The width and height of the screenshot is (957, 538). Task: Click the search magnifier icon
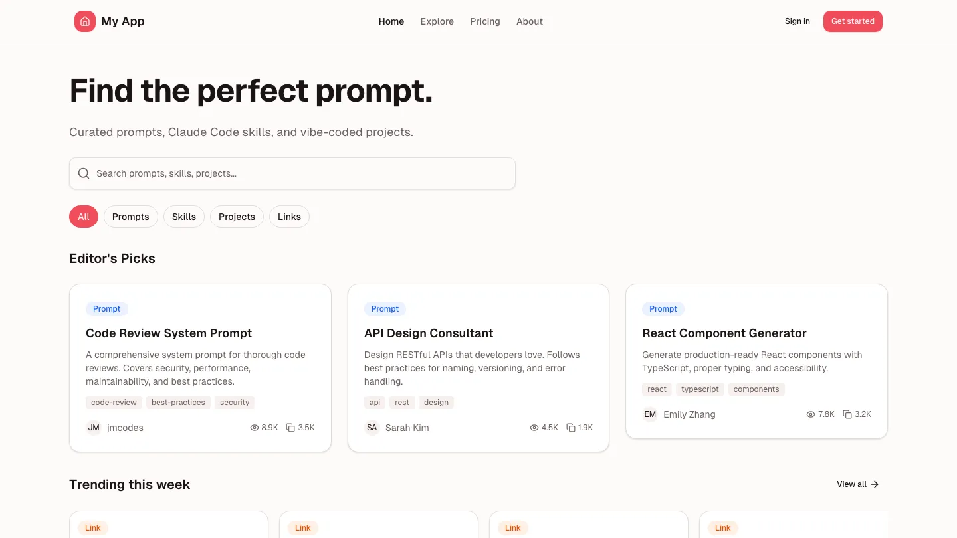[84, 173]
